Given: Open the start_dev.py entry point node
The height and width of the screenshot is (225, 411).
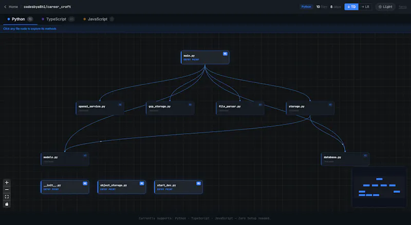Looking at the screenshot, I should [x=178, y=187].
